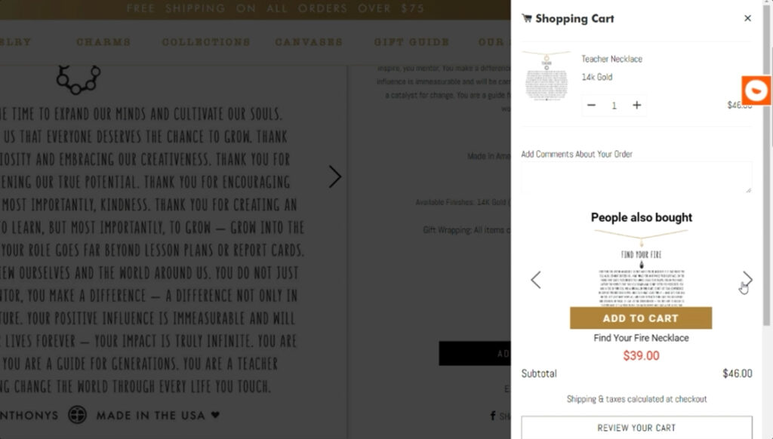Click the next arrow on the product image carousel

pyautogui.click(x=335, y=177)
